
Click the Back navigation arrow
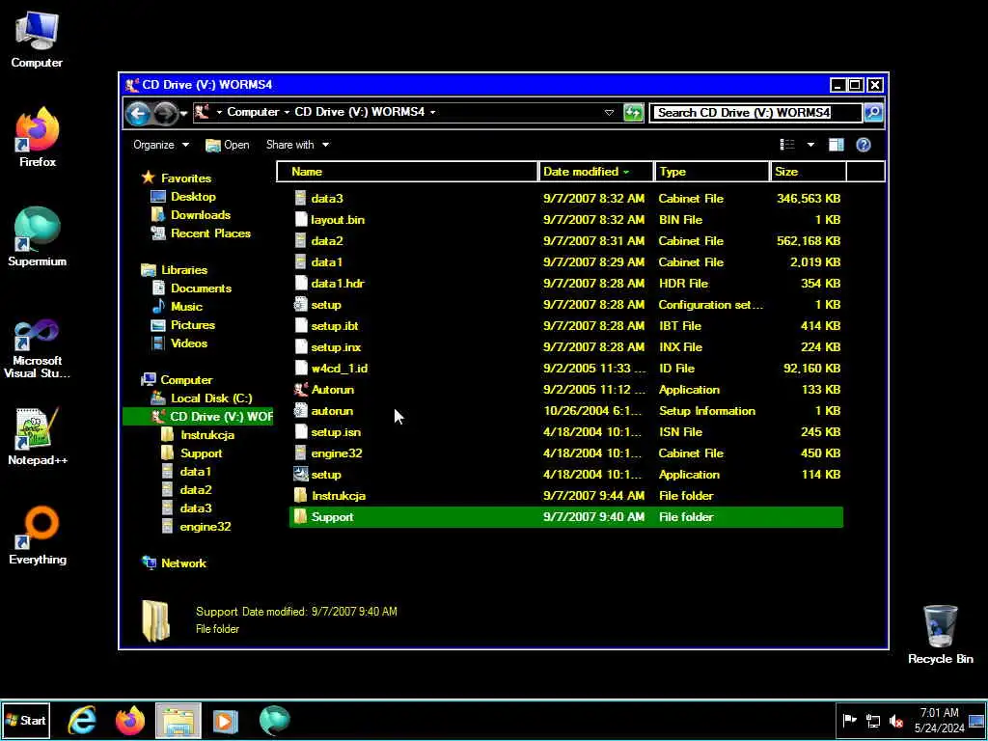click(x=138, y=113)
